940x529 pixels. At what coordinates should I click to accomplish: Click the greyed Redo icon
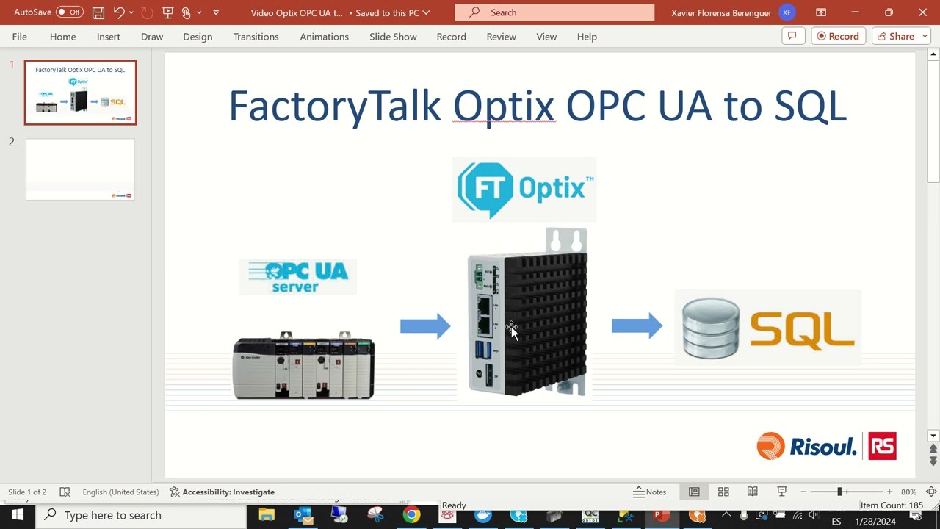(147, 12)
